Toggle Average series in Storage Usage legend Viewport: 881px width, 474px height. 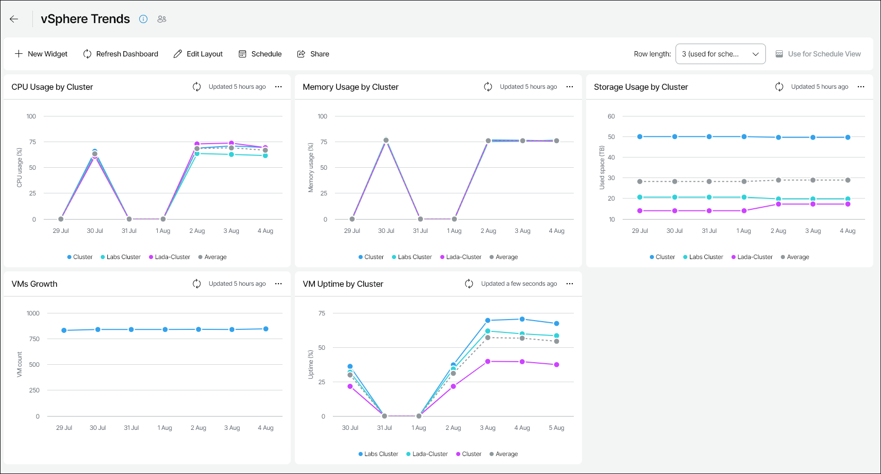click(x=795, y=257)
